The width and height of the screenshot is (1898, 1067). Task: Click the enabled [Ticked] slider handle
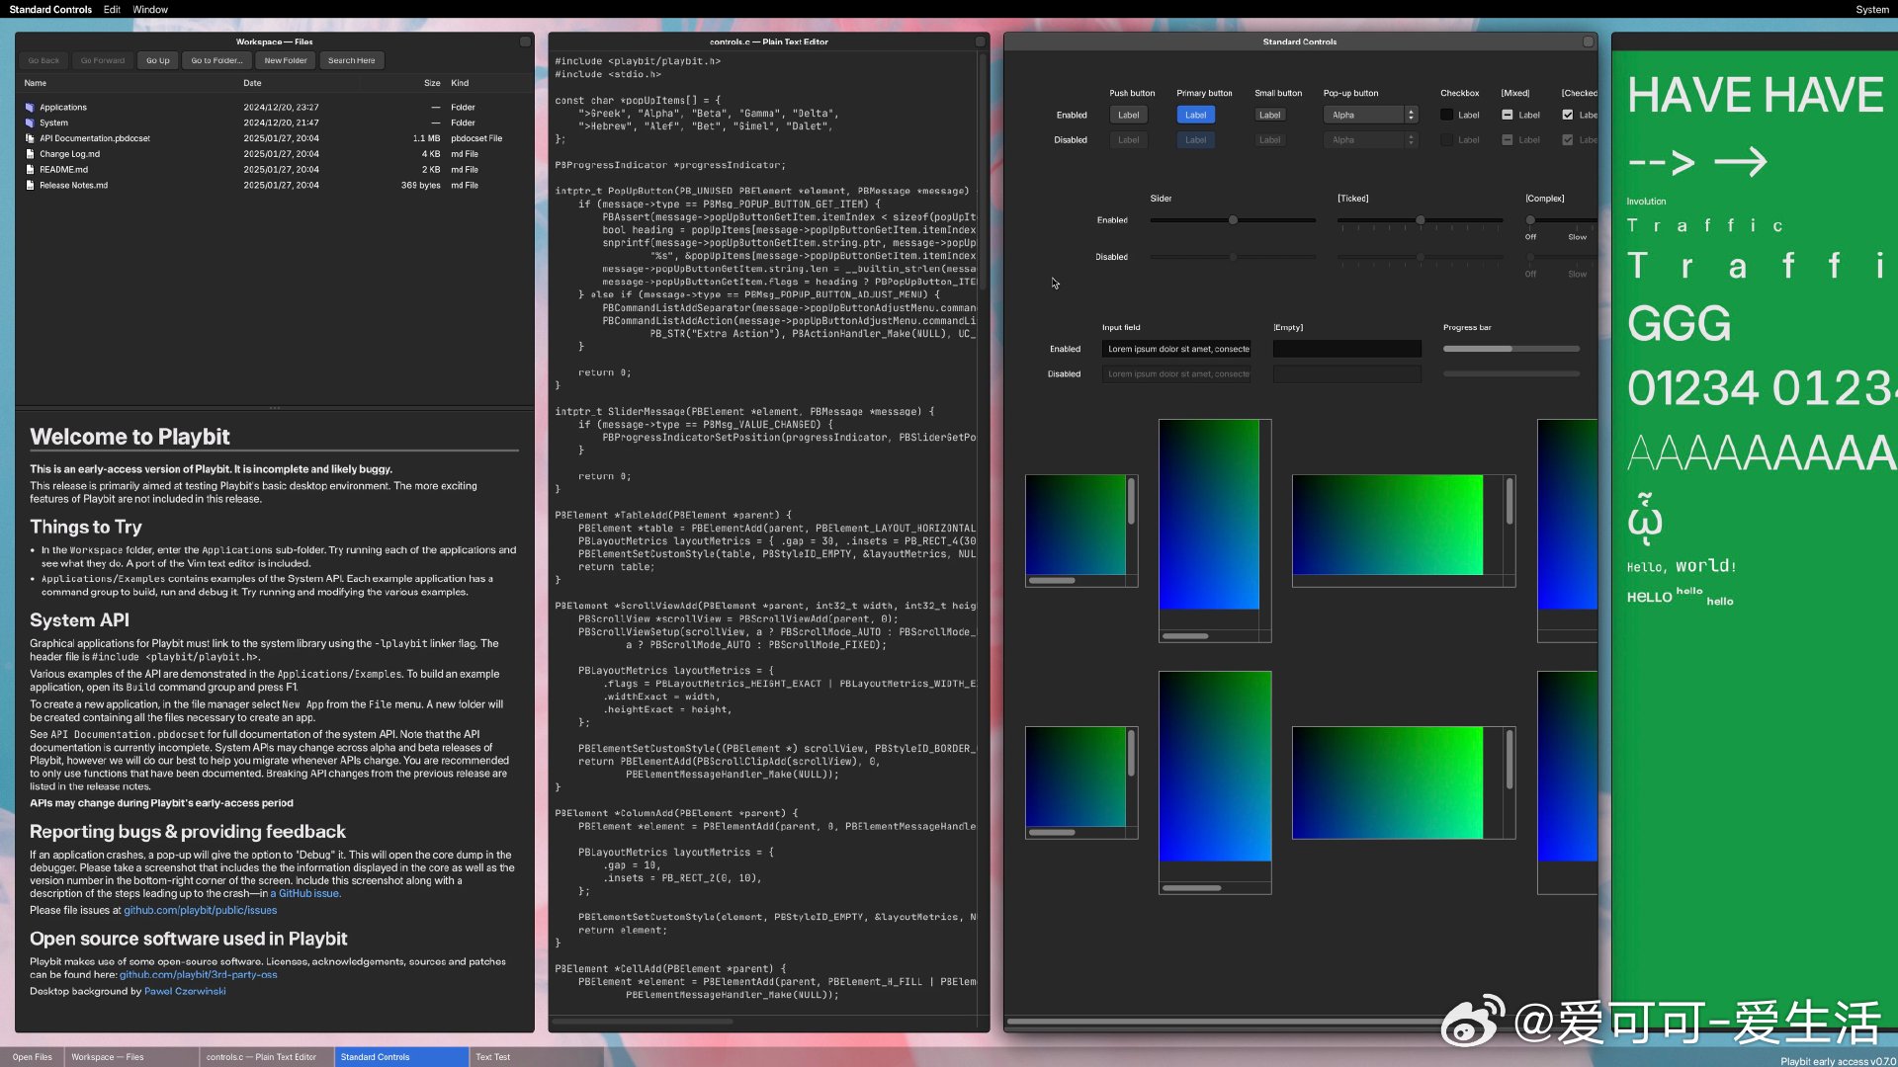pos(1421,220)
